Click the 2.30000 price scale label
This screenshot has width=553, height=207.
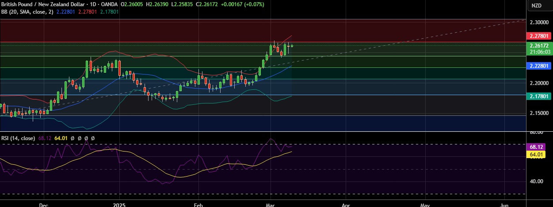pos(538,22)
